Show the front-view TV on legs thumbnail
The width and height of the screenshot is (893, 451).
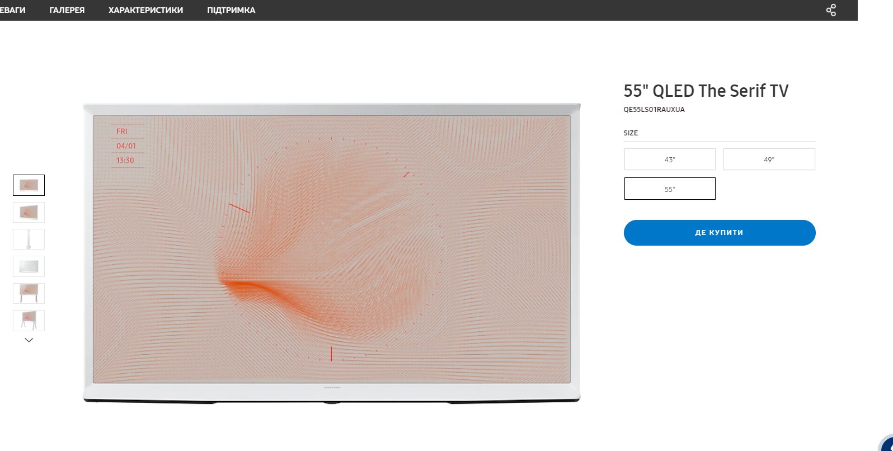coord(29,293)
